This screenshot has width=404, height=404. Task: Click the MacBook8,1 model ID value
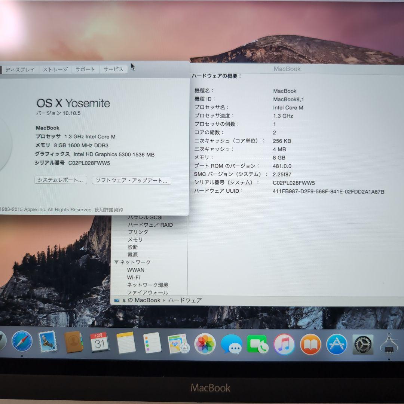[x=288, y=100]
